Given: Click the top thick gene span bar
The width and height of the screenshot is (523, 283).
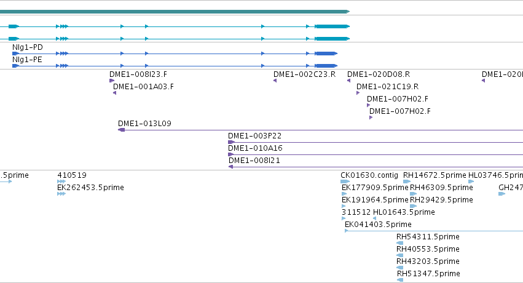Looking at the screenshot, I should (x=175, y=12).
